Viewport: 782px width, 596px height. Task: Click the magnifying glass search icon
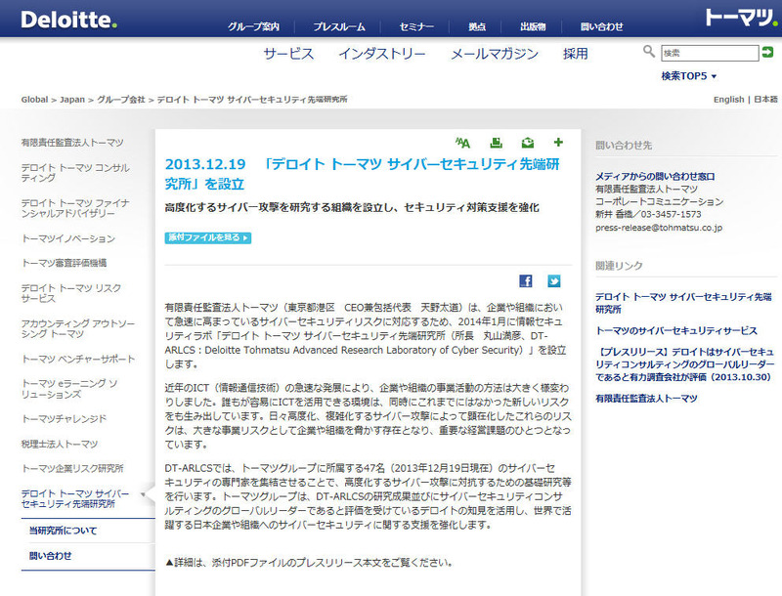(x=649, y=52)
